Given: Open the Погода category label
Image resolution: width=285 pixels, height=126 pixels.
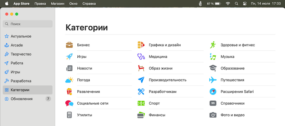Looking at the screenshot, I should click(84, 80).
